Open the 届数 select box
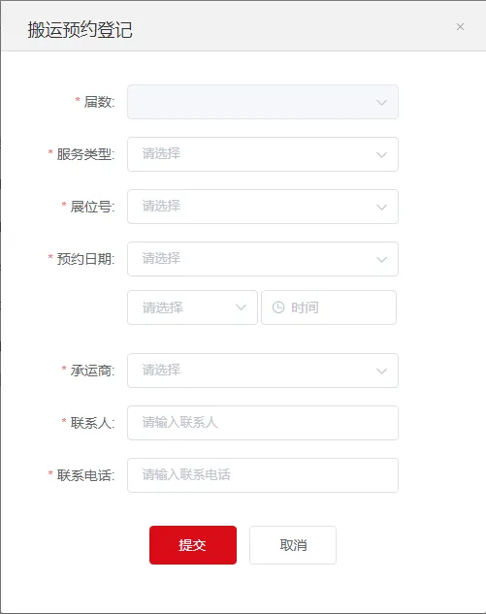 pyautogui.click(x=263, y=102)
